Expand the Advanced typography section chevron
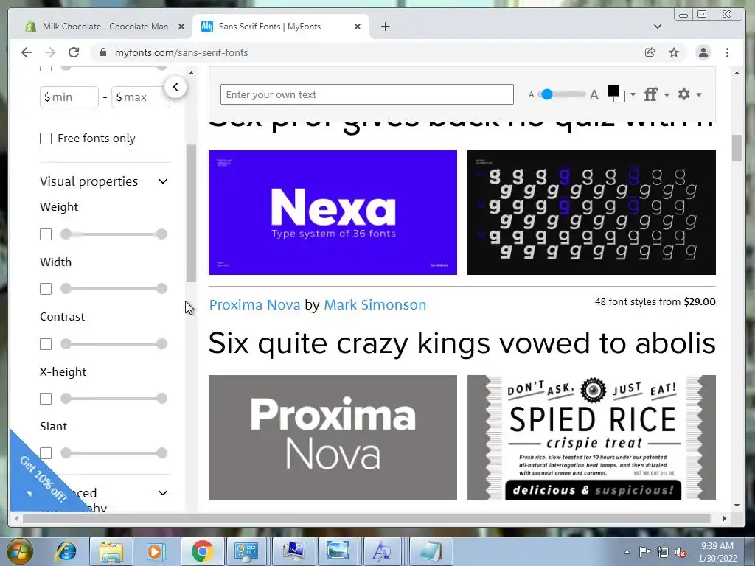The image size is (755, 566). tap(163, 493)
